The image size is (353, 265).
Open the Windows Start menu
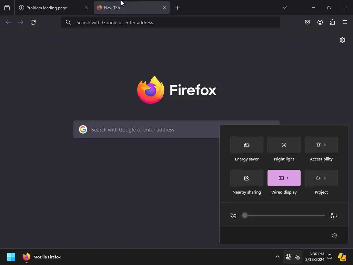(11, 257)
